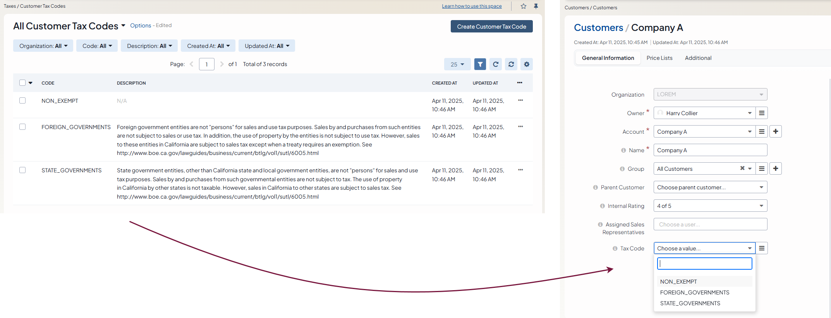Open the Learn how to use this space link
The width and height of the screenshot is (831, 318).
pyautogui.click(x=472, y=6)
